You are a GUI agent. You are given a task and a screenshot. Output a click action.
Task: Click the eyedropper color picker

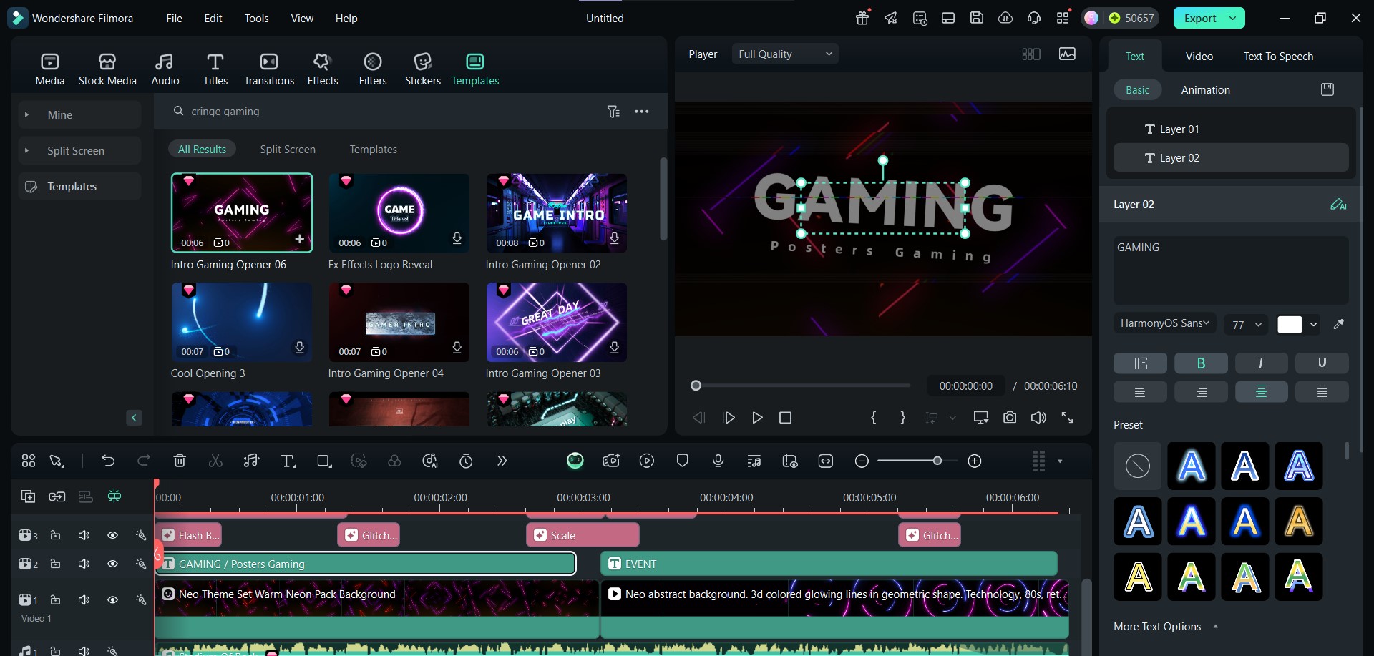pyautogui.click(x=1339, y=324)
